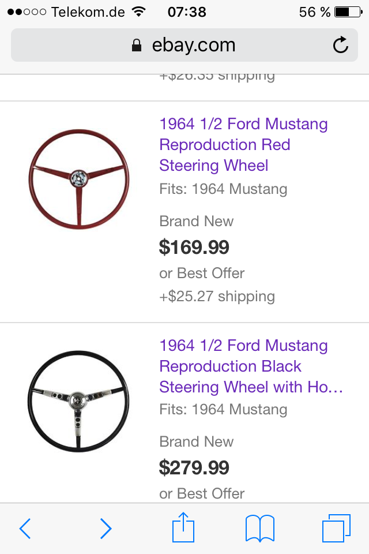369x554 pixels.
Task: Open the Black Steering Wheel listing title
Action: [251, 366]
